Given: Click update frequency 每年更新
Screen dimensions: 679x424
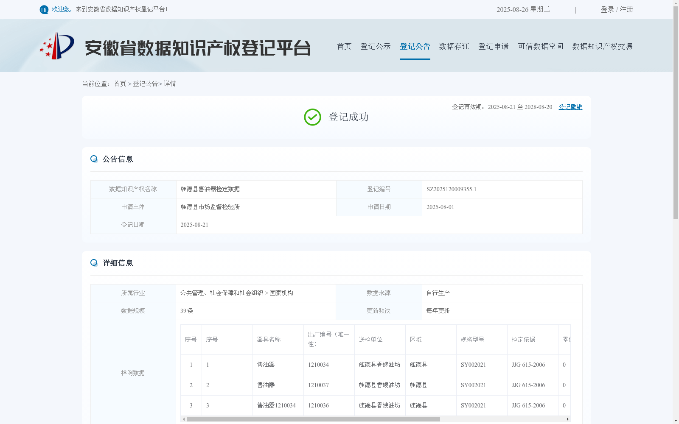Looking at the screenshot, I should (x=438, y=311).
